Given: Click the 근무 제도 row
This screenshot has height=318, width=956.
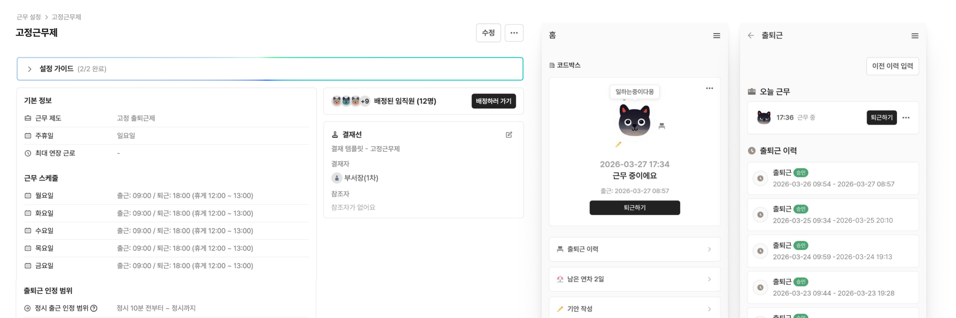Looking at the screenshot, I should click(167, 119).
